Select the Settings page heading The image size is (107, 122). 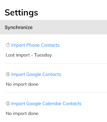(21, 13)
